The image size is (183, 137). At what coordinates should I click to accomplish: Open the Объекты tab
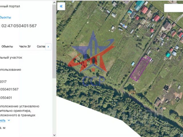[7, 47]
